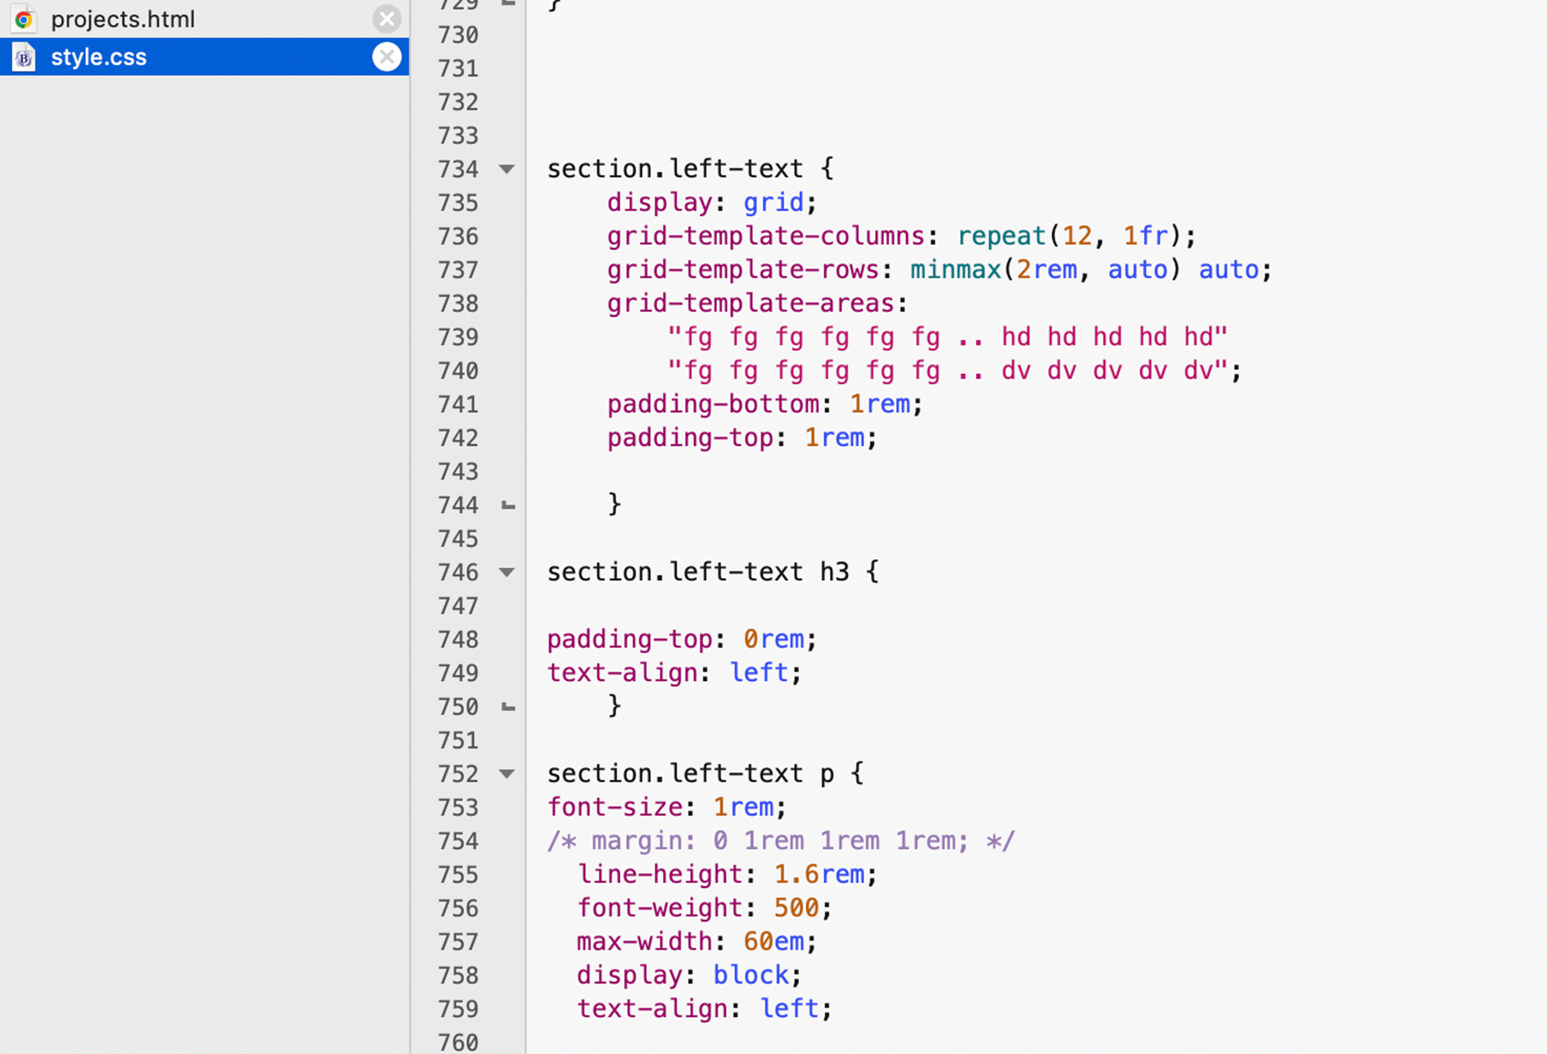Click 'padding-top: 0rem;' line

tap(682, 639)
